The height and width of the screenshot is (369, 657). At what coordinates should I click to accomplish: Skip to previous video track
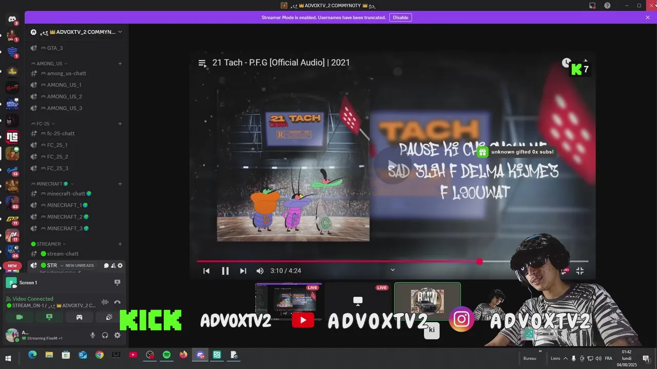point(206,271)
